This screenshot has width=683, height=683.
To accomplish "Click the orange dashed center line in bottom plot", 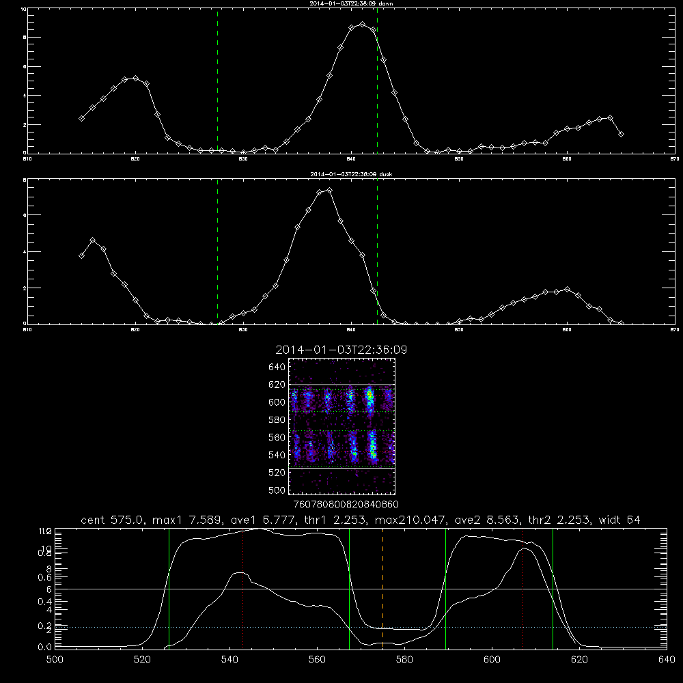I will pos(383,589).
